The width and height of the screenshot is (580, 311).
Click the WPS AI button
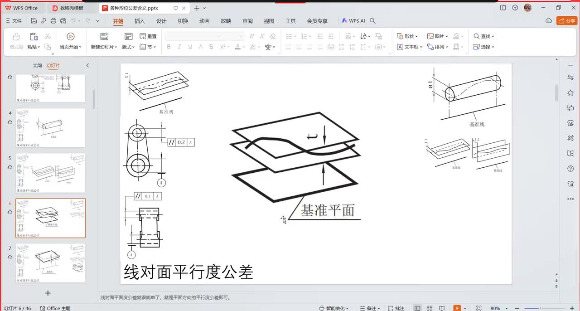pos(353,21)
